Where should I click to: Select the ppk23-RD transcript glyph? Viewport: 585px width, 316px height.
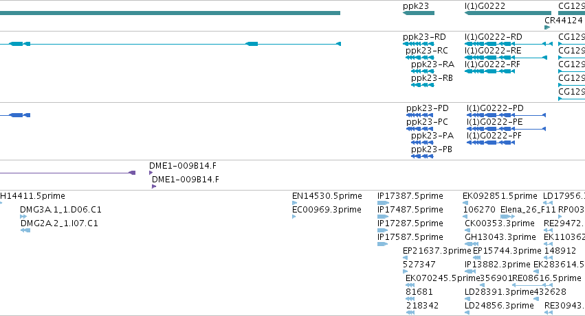[x=419, y=44]
